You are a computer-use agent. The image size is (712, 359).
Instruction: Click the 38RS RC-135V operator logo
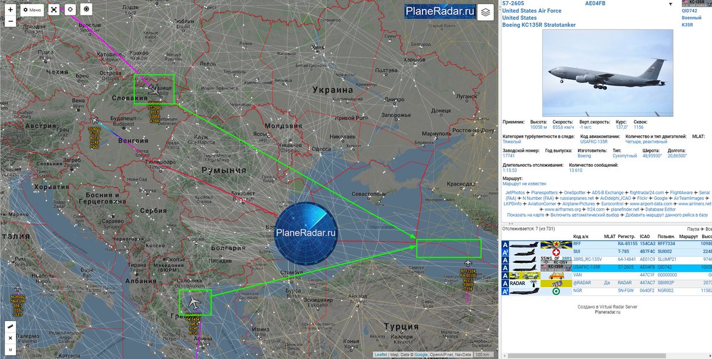(x=556, y=260)
